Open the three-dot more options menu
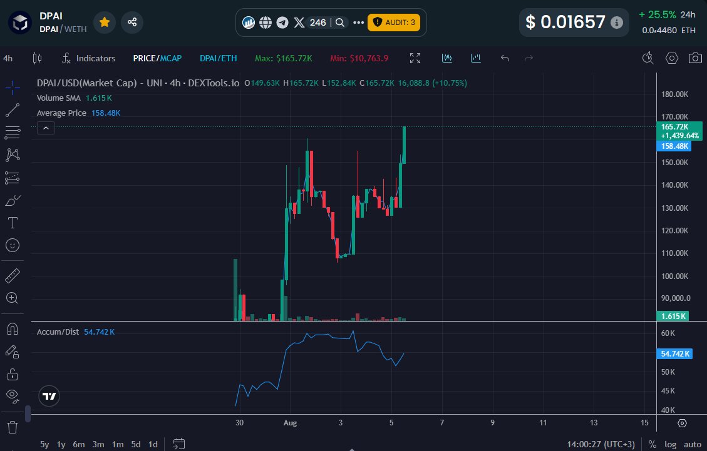The height and width of the screenshot is (451, 707). click(x=358, y=22)
